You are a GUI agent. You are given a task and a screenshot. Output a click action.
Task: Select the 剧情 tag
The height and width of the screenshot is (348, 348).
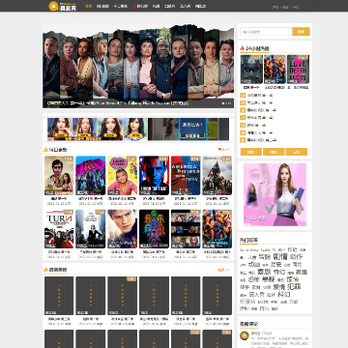[x=280, y=257]
